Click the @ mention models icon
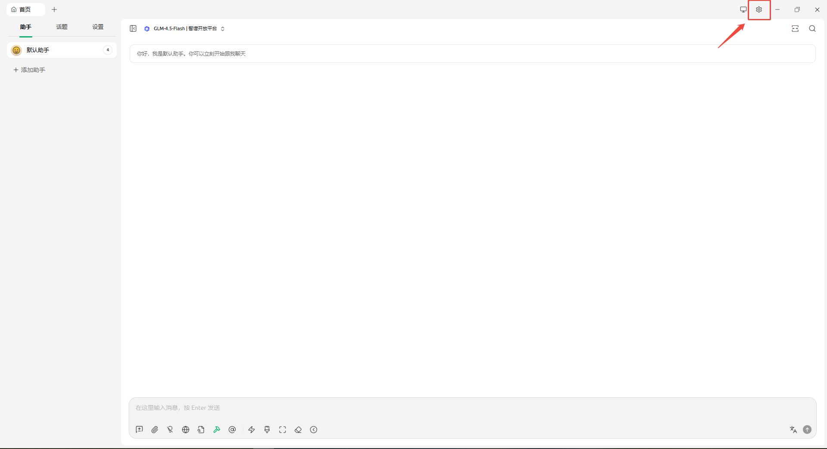The width and height of the screenshot is (827, 449). [x=232, y=430]
